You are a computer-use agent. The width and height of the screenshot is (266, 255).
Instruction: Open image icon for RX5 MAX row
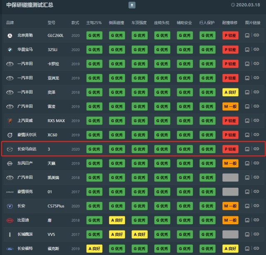click(247, 121)
